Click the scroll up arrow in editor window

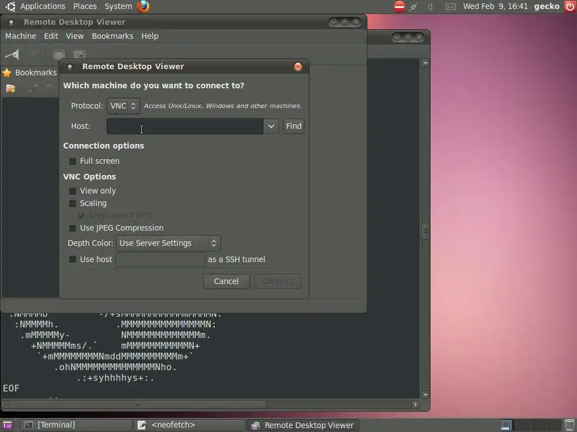tap(425, 63)
